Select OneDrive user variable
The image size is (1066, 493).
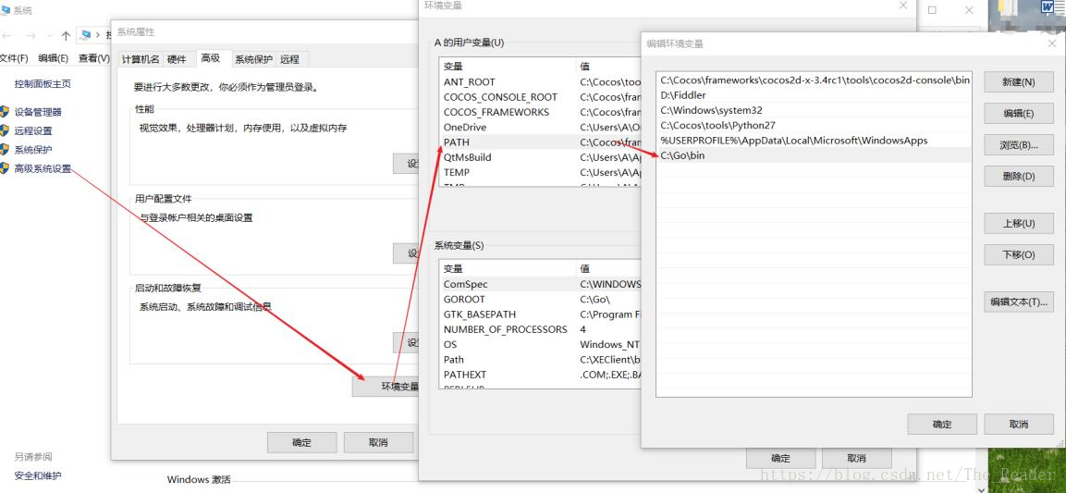(x=541, y=127)
